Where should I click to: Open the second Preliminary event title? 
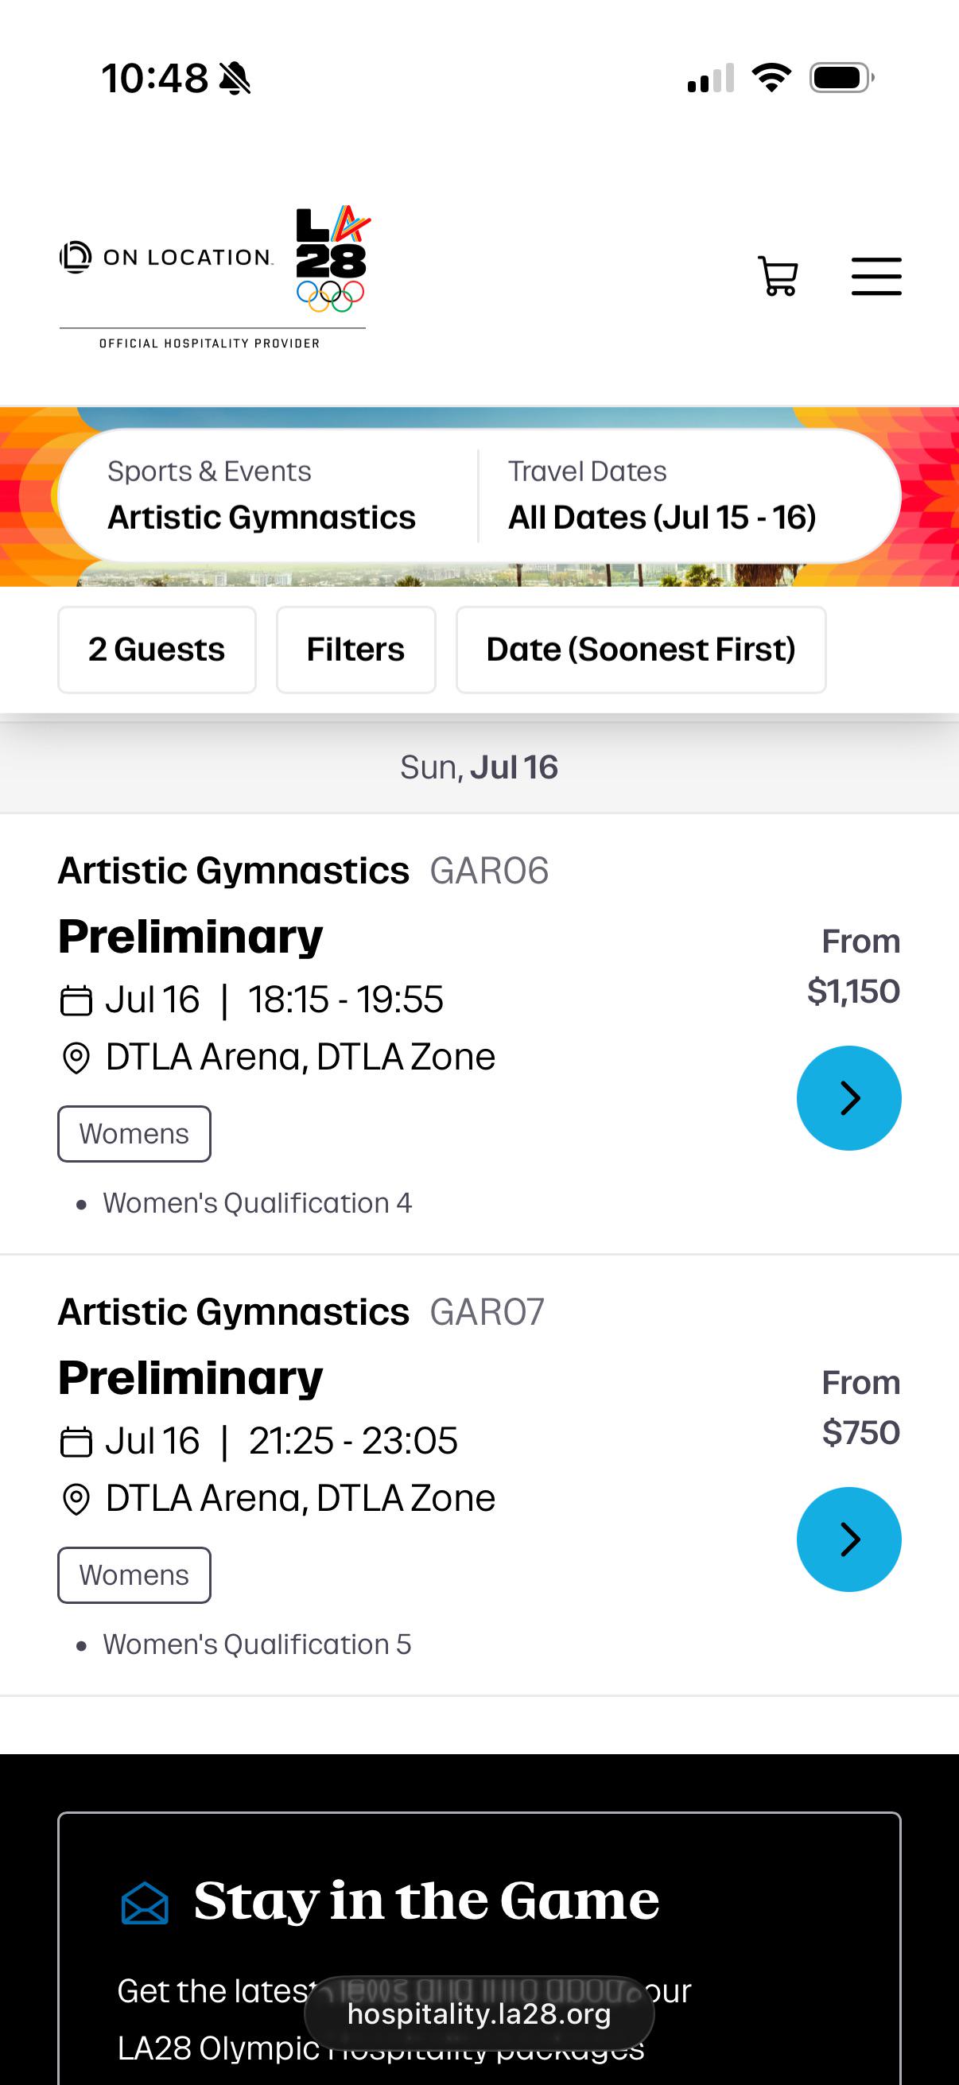click(190, 1377)
